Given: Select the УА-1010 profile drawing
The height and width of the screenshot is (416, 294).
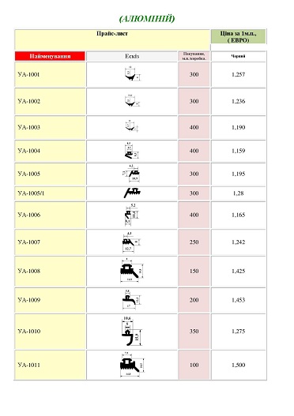Looking at the screenshot, I should (x=131, y=332).
